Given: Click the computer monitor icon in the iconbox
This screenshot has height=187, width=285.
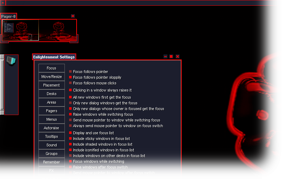Looking at the screenshot, I should [11, 61].
